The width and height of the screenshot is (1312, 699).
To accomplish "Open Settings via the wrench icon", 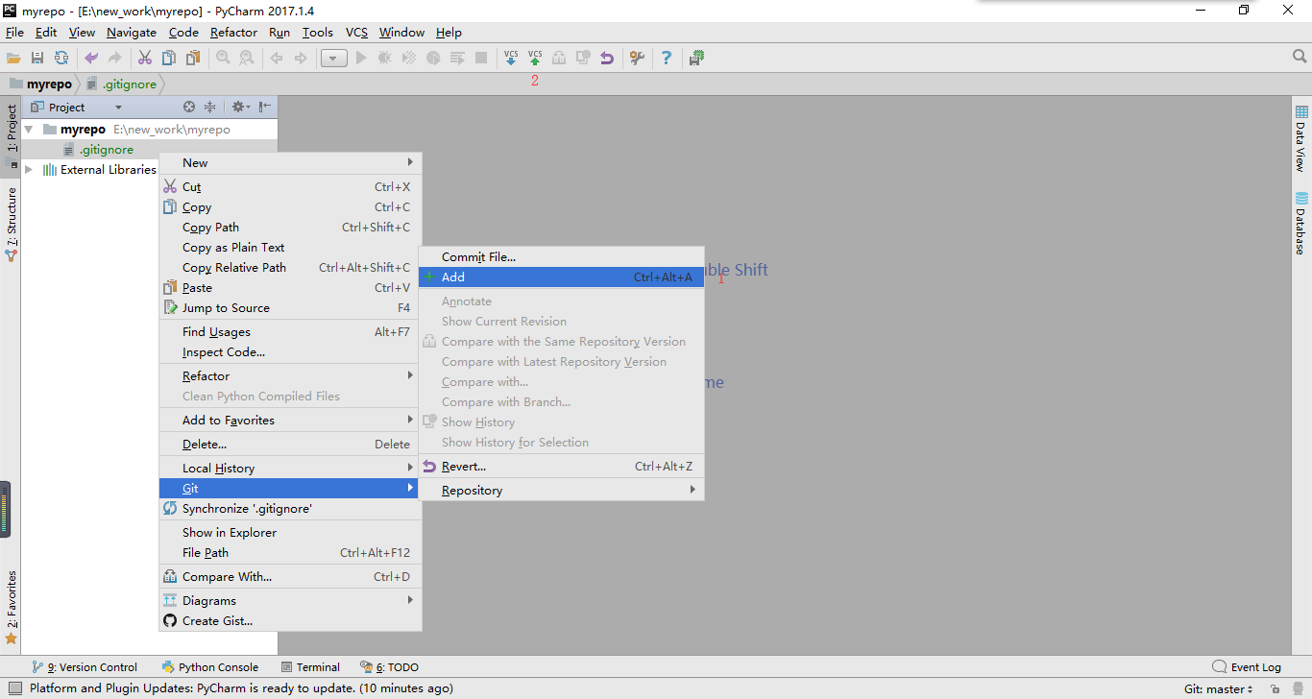I will [x=637, y=59].
